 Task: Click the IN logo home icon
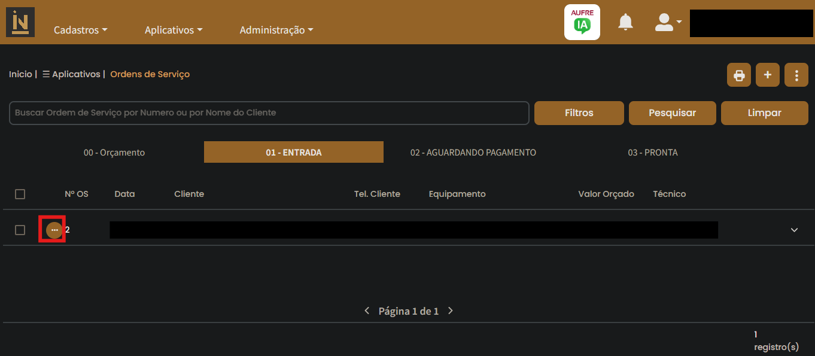[20, 22]
